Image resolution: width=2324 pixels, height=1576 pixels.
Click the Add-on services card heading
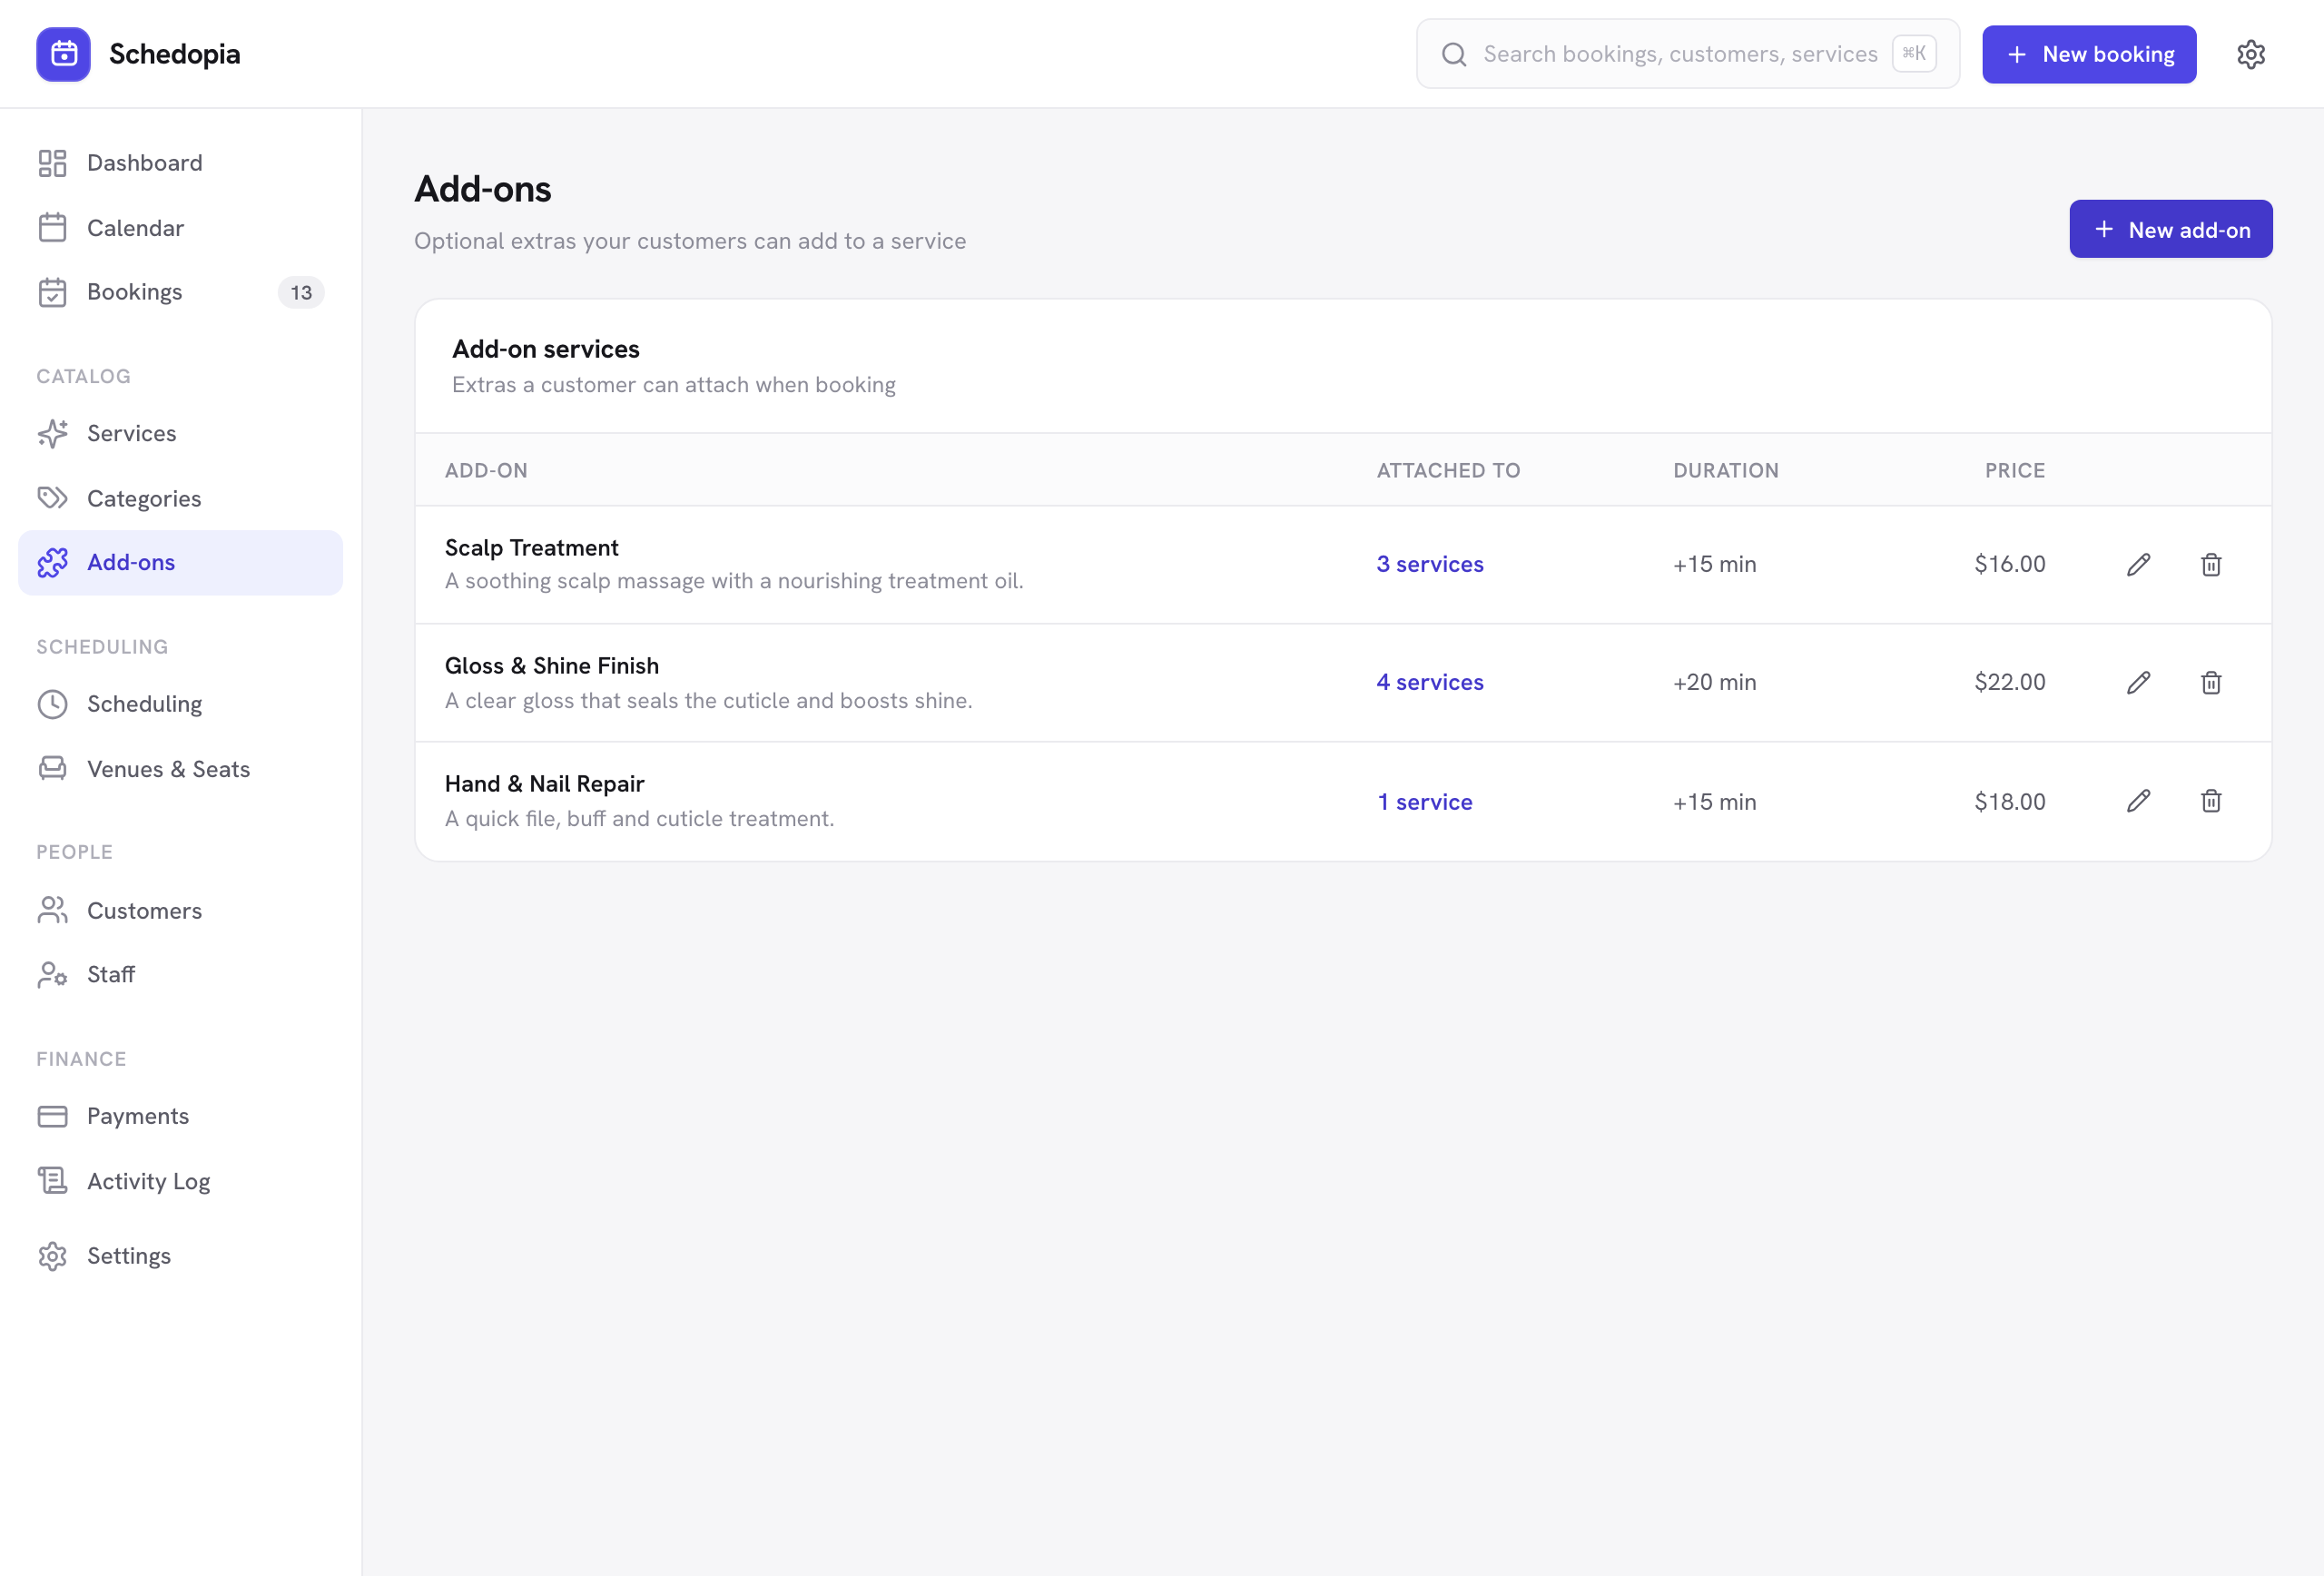(545, 349)
